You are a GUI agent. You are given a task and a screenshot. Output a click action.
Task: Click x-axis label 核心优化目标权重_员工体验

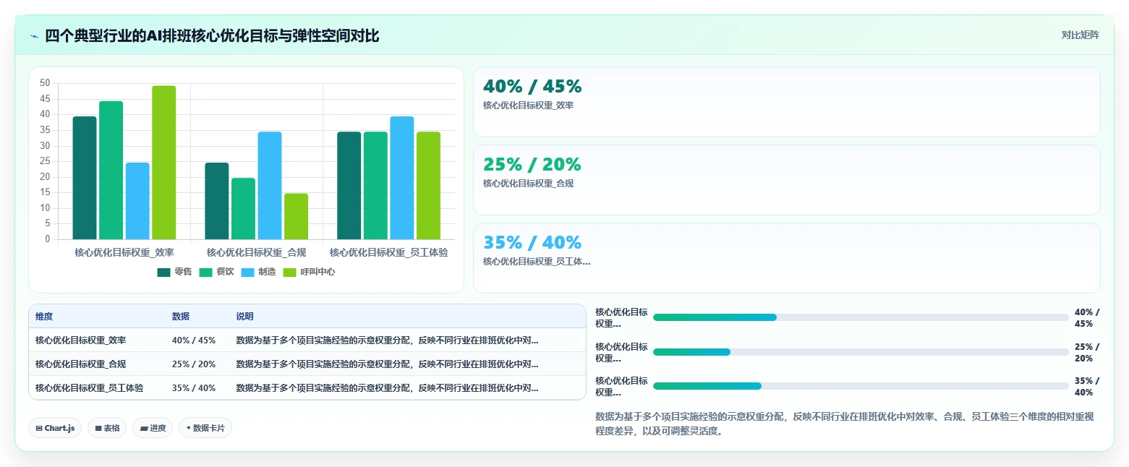[389, 253]
